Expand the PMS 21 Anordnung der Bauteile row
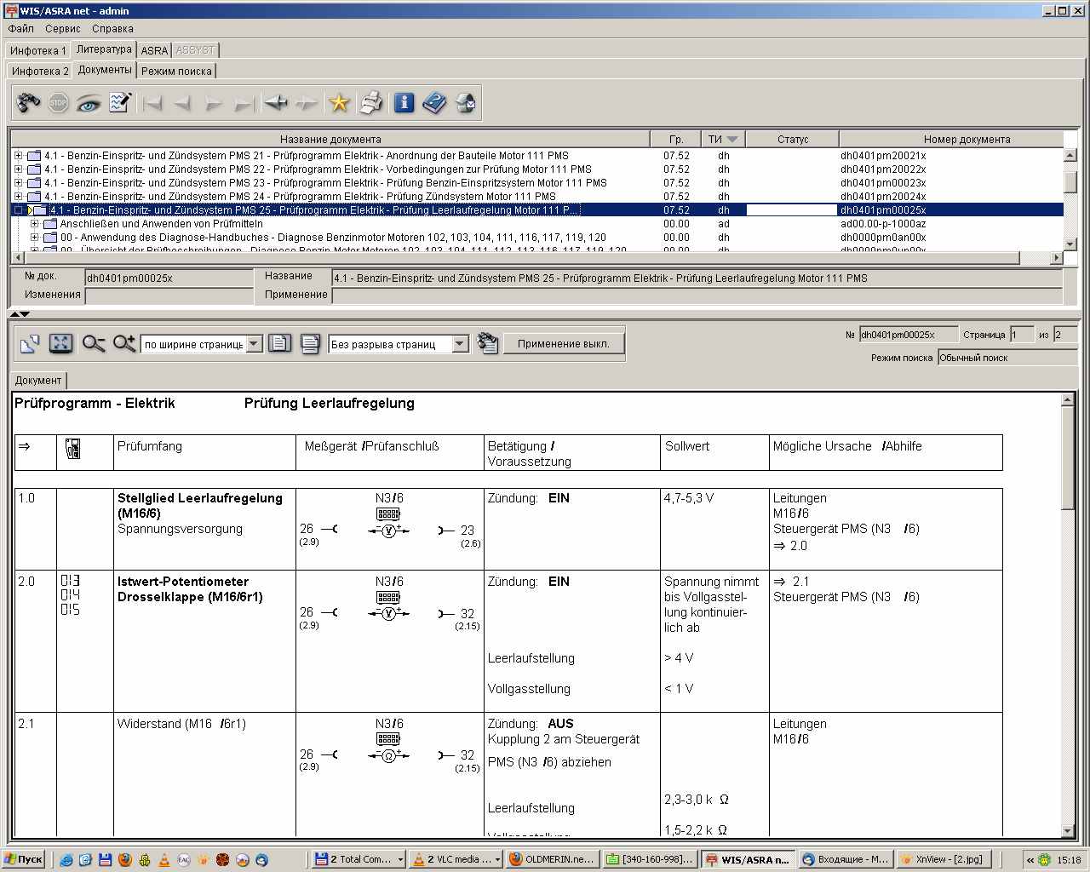The height and width of the screenshot is (872, 1090). click(x=19, y=156)
